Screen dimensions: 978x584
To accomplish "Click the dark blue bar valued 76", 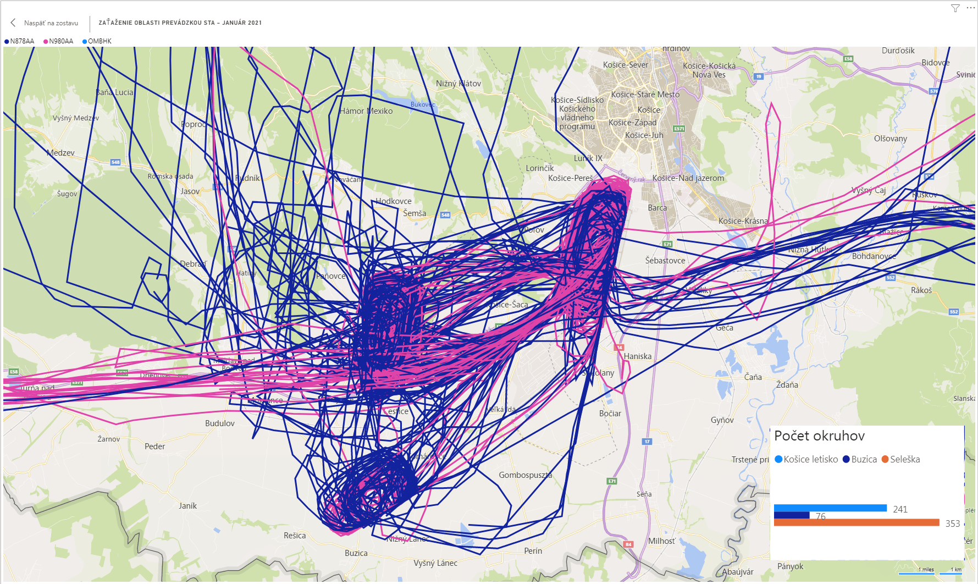I will [x=792, y=515].
